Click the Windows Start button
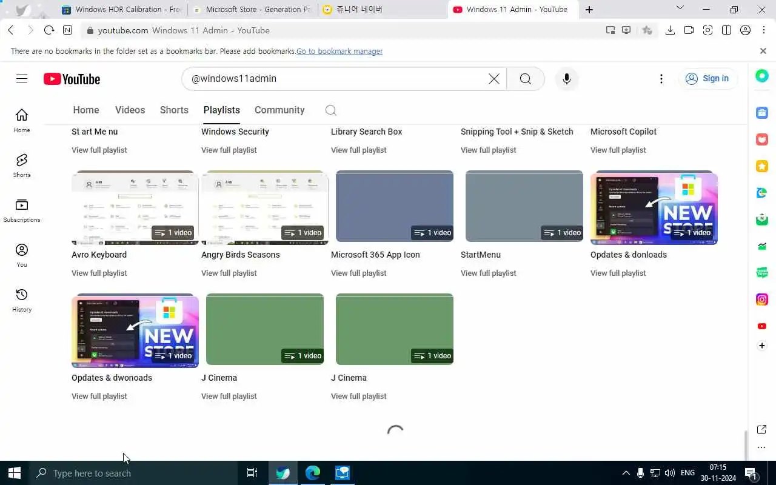 [x=15, y=473]
